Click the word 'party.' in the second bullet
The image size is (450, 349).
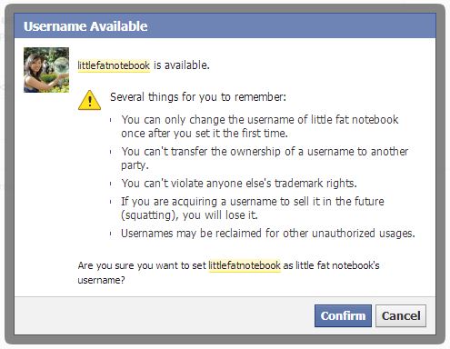(135, 165)
